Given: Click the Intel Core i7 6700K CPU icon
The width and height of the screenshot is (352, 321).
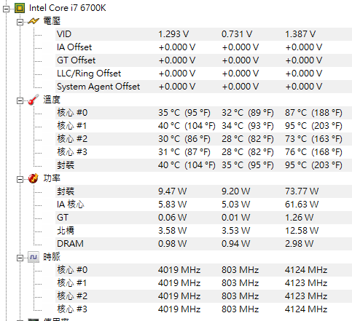Looking at the screenshot, I should click(20, 8).
